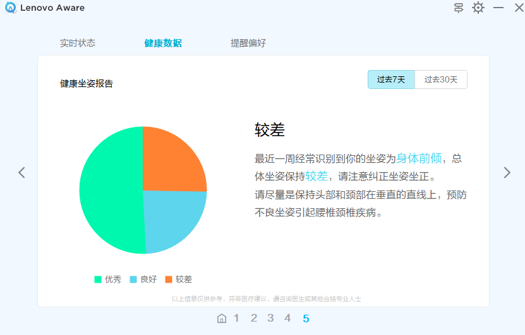Go to previous report with left arrow

(x=21, y=172)
